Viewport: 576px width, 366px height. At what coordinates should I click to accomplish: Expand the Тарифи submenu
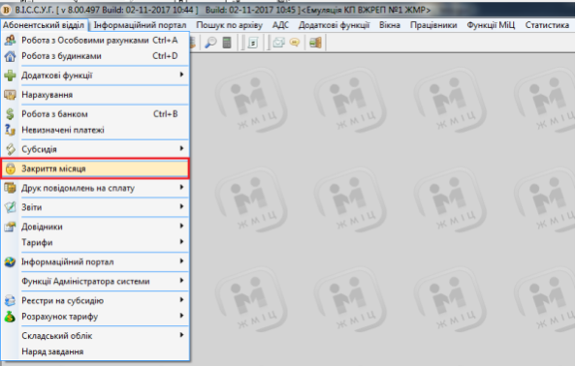(95, 242)
